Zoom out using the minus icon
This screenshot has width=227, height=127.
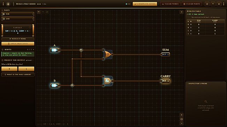coord(182,123)
